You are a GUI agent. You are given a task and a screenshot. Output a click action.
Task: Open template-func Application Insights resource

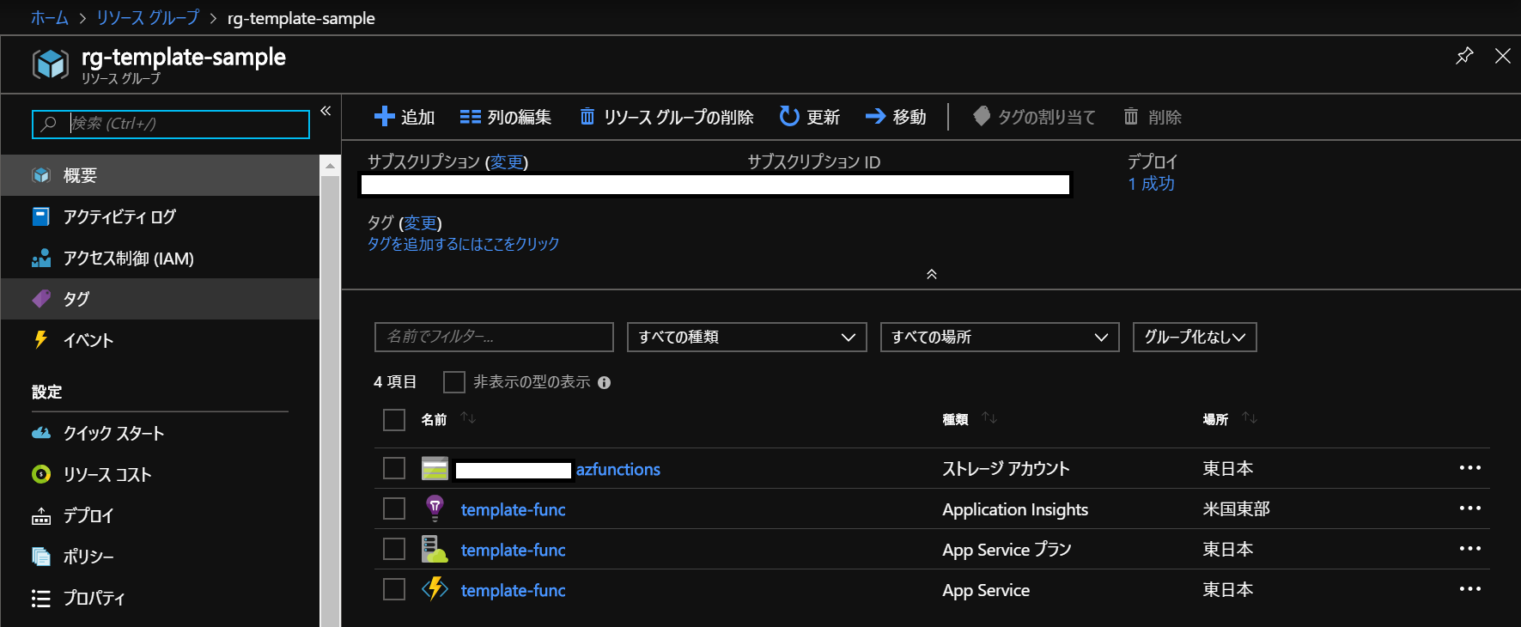(513, 510)
